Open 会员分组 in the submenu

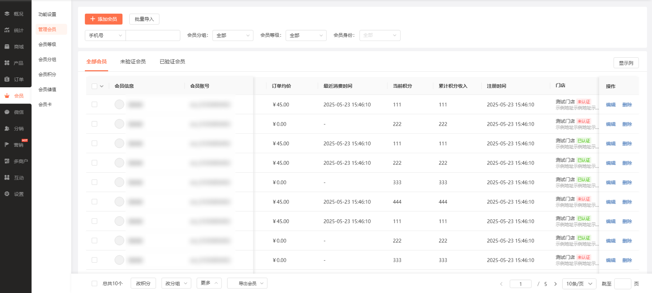tap(47, 60)
